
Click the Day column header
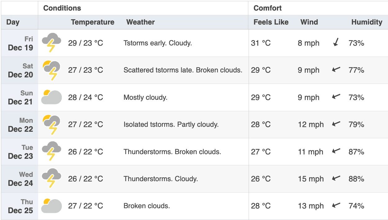[13, 22]
